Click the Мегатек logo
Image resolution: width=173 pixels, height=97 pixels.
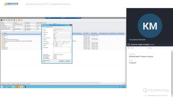click(x=11, y=4)
